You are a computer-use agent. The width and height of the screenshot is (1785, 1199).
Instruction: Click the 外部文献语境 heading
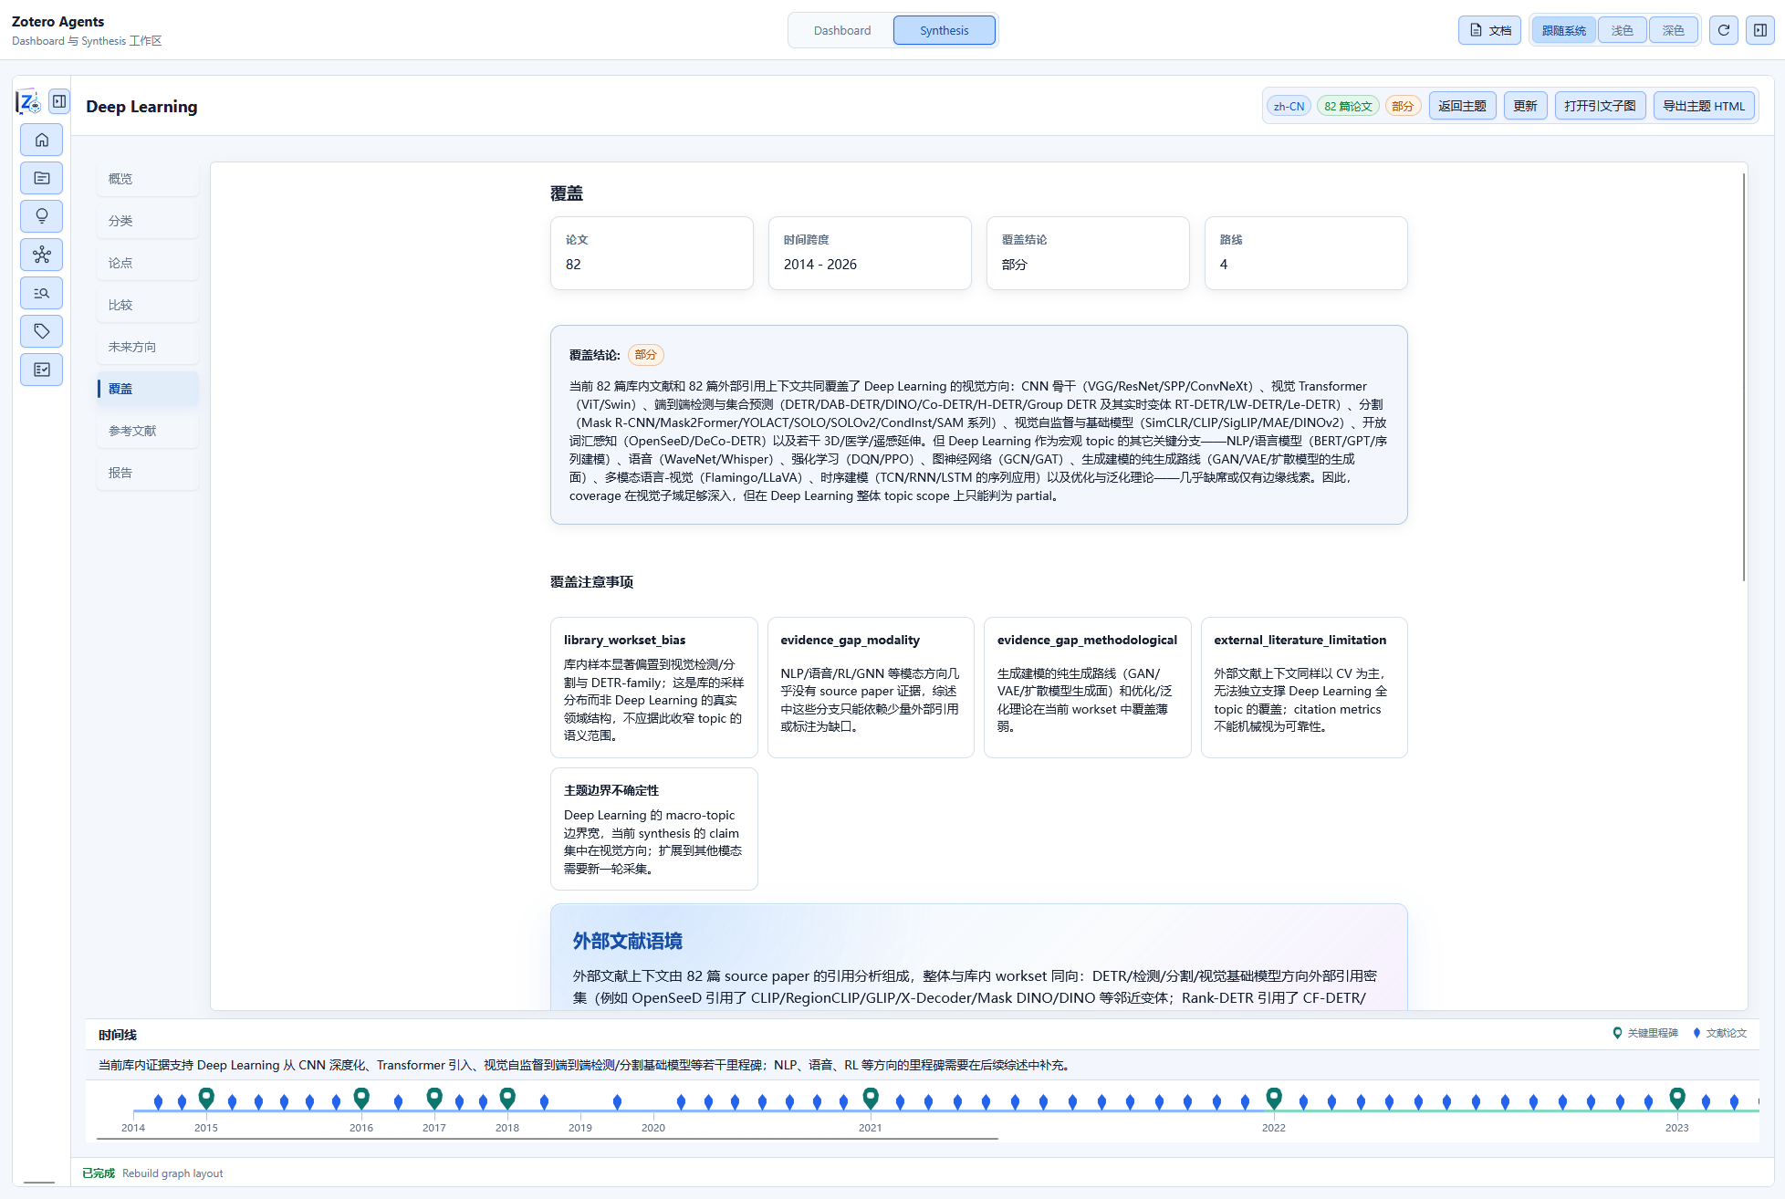click(628, 941)
